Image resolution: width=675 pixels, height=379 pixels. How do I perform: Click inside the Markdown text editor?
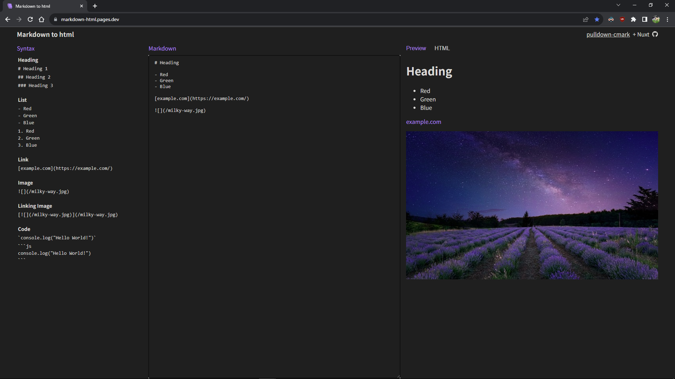[274, 228]
